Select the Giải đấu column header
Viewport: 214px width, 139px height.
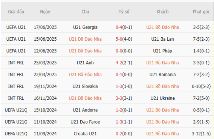(16, 11)
